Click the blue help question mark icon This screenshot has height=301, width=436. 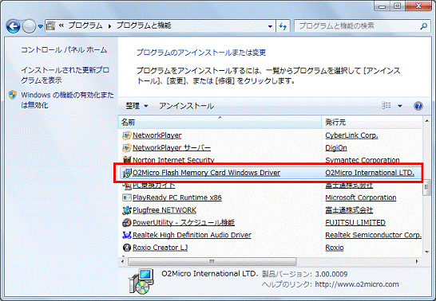tap(418, 106)
